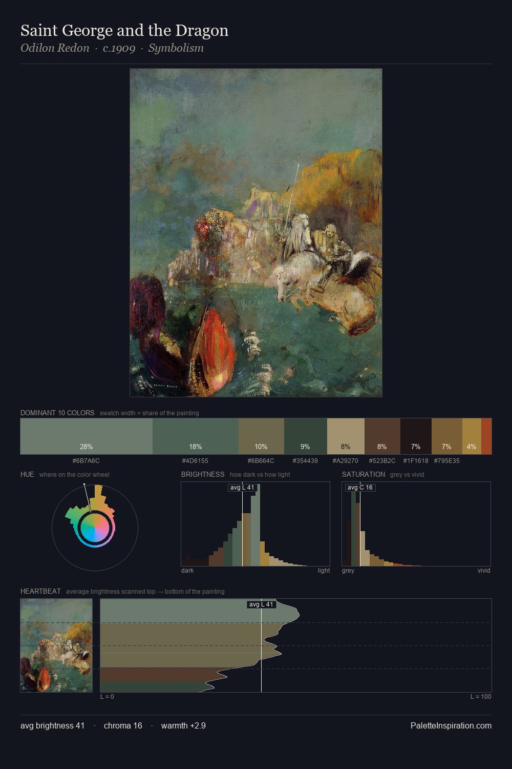This screenshot has width=512, height=769.
Task: Click the 'DOMINANT 10 COLORS' heading
Action: (x=57, y=413)
